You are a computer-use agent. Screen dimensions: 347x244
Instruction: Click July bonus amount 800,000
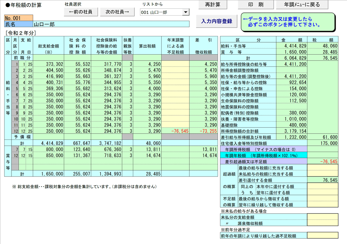(49, 149)
